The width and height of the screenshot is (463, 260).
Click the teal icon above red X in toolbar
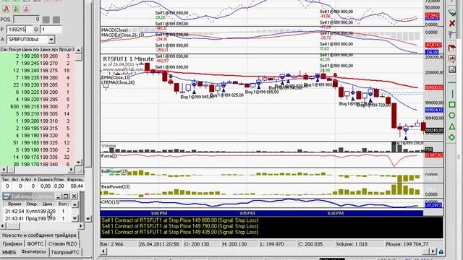tap(451, 12)
